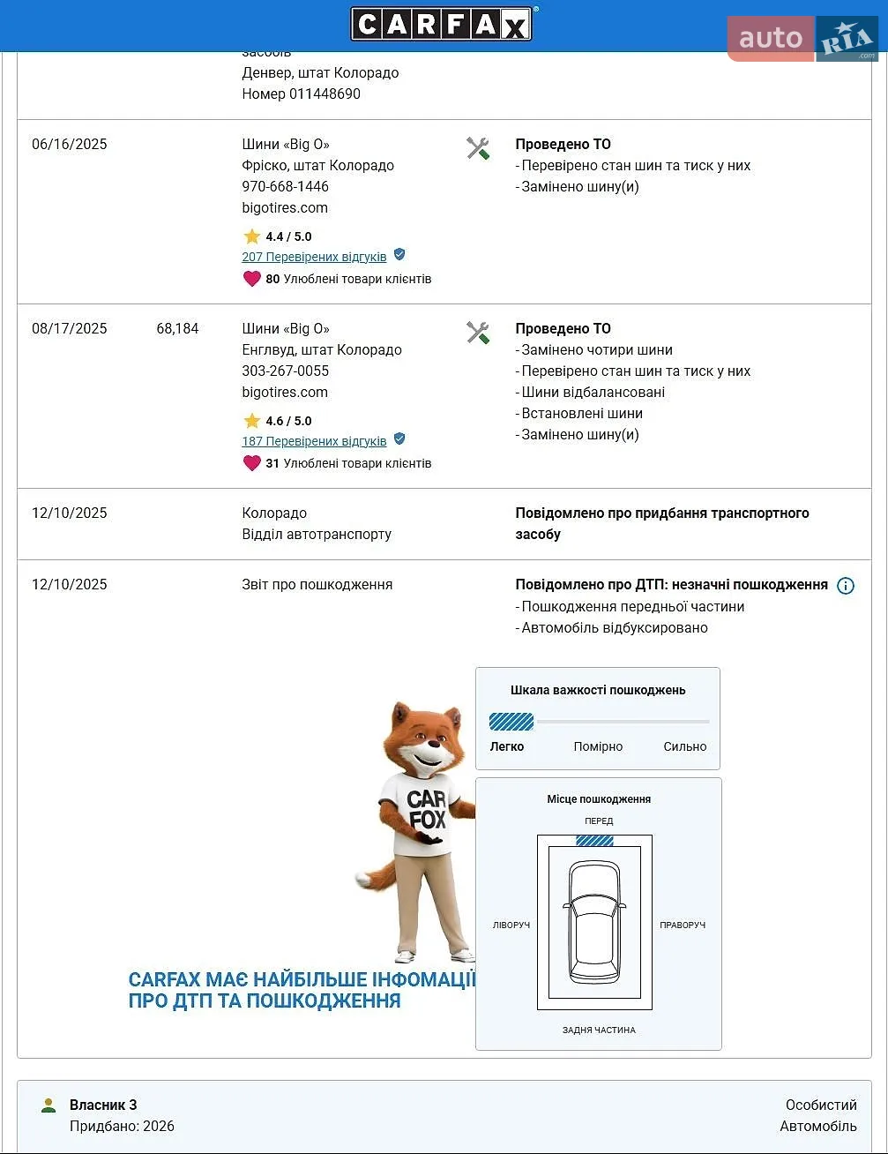Viewport: 888px width, 1154px height.
Task: Click wrench service icon for 06/16/2025 entry
Action: (478, 148)
